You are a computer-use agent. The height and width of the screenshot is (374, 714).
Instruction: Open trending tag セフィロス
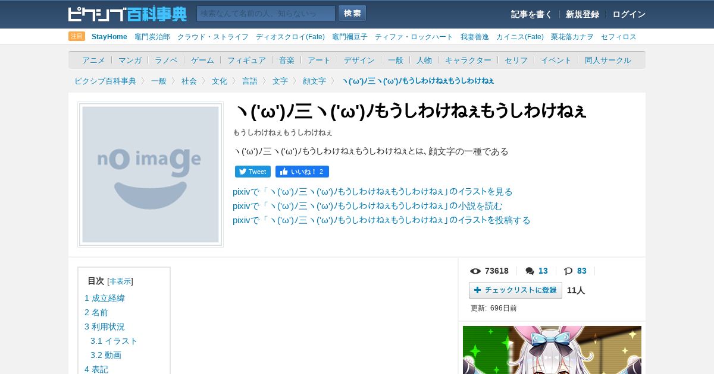[x=619, y=37]
